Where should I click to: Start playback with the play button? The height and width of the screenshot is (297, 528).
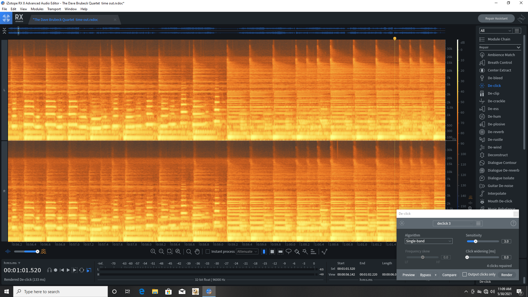tap(68, 270)
